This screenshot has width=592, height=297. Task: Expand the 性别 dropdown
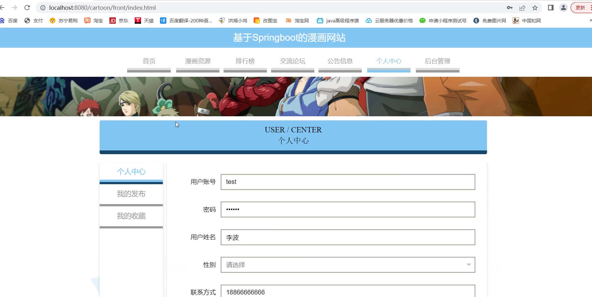[348, 265]
